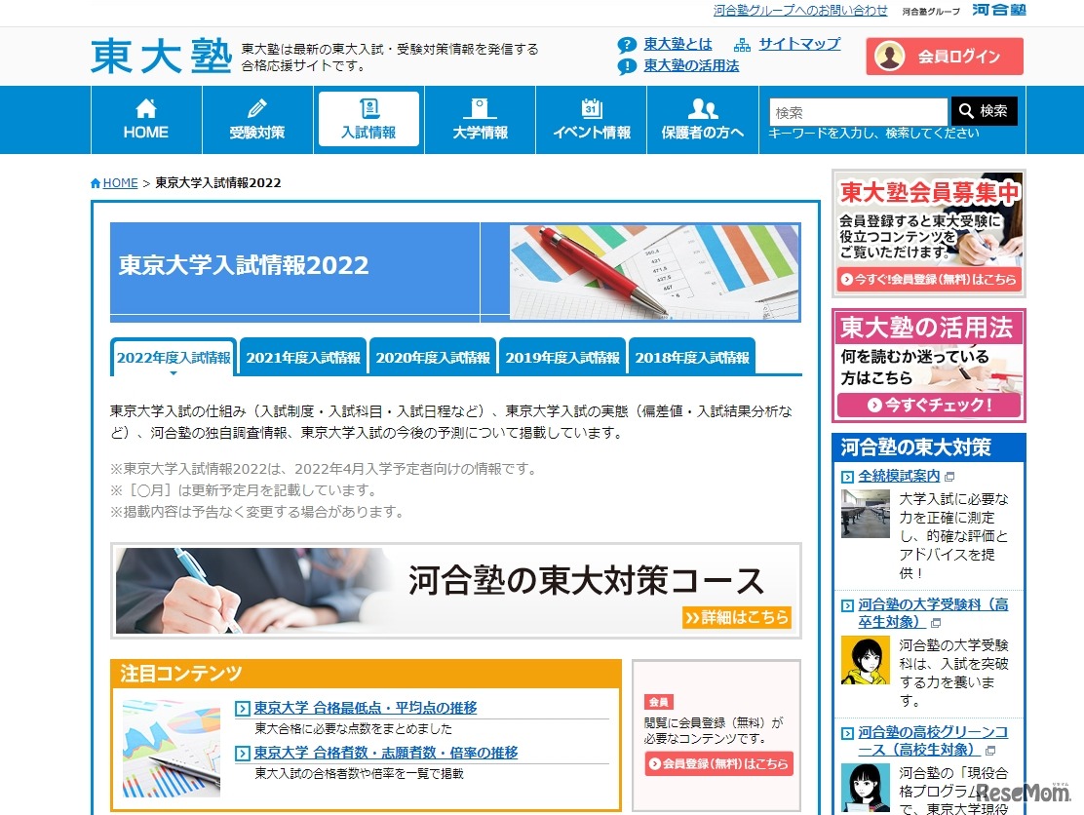Click the 全統模試案内 classroom thumbnail image
Image resolution: width=1084 pixels, height=815 pixels.
pos(865,515)
